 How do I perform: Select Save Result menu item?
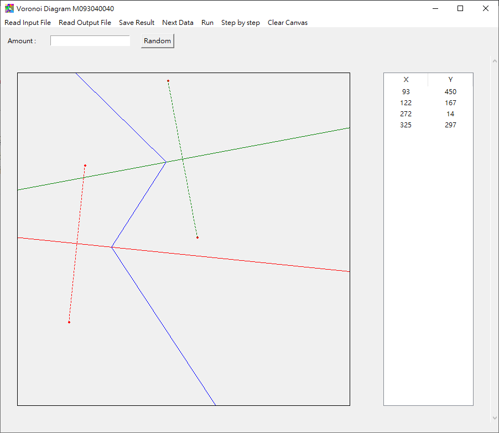coord(137,23)
